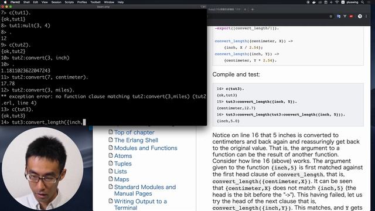
Task: Open the View menu
Action: pyautogui.click(x=45, y=2)
